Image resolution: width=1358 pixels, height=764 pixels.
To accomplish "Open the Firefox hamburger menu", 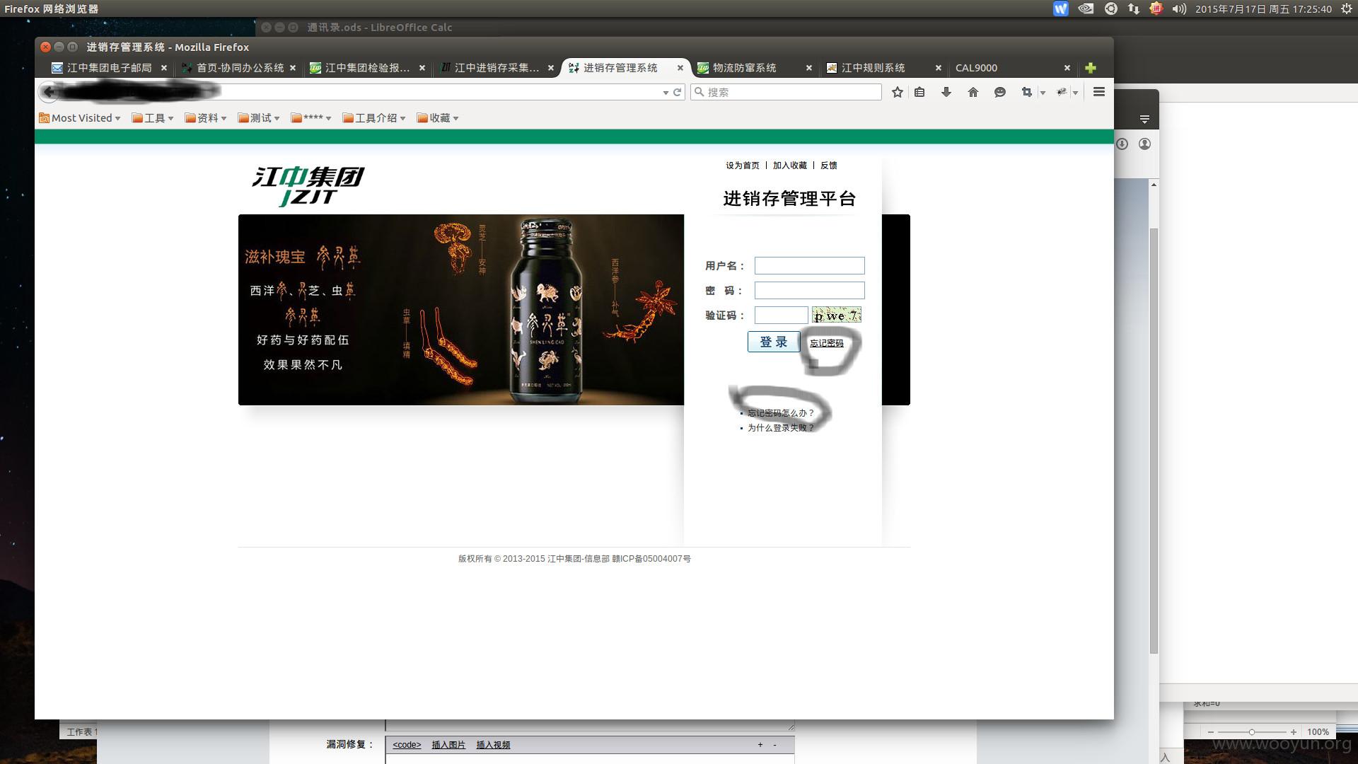I will point(1099,92).
